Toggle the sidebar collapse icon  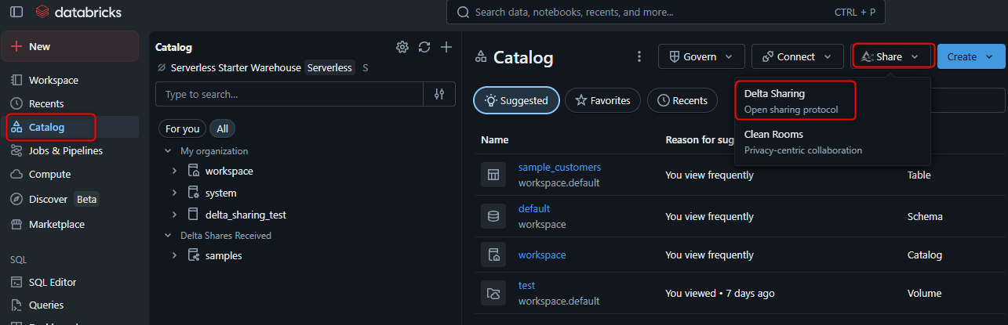click(16, 12)
